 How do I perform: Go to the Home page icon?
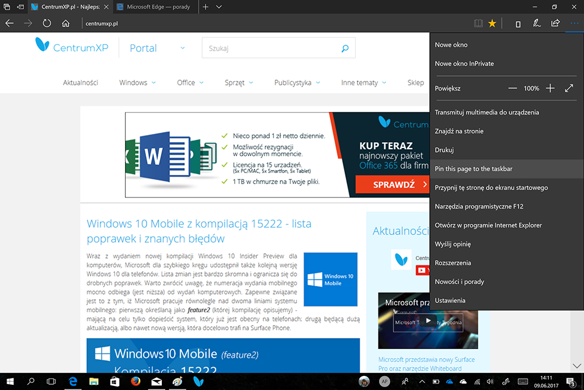[65, 23]
